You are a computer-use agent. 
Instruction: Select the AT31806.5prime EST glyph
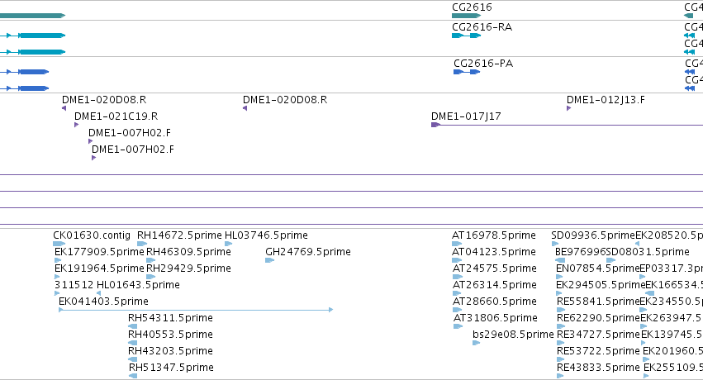click(458, 326)
